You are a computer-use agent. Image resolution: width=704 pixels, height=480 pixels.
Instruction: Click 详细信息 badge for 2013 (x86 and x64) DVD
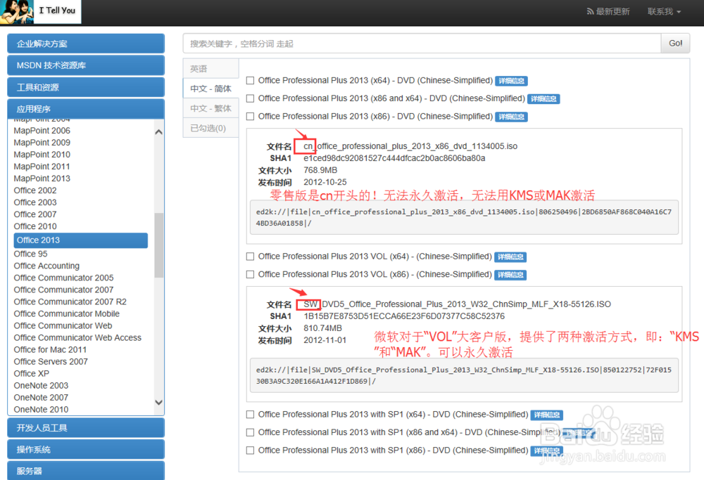click(543, 99)
